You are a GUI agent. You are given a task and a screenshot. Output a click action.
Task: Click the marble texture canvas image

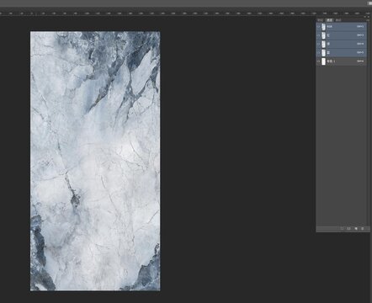(95, 161)
